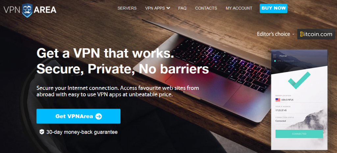Click the VPNArea shield logo icon

[27, 10]
